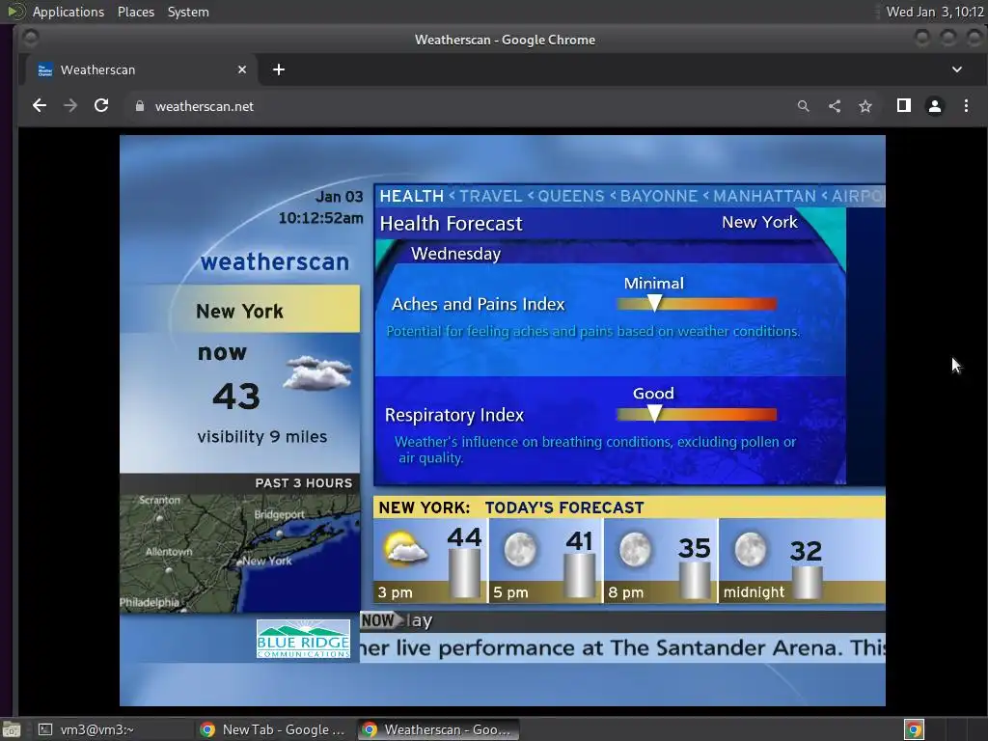Image resolution: width=988 pixels, height=741 pixels.
Task: Click the show desktop icon in bottom panel
Action: tap(12, 729)
